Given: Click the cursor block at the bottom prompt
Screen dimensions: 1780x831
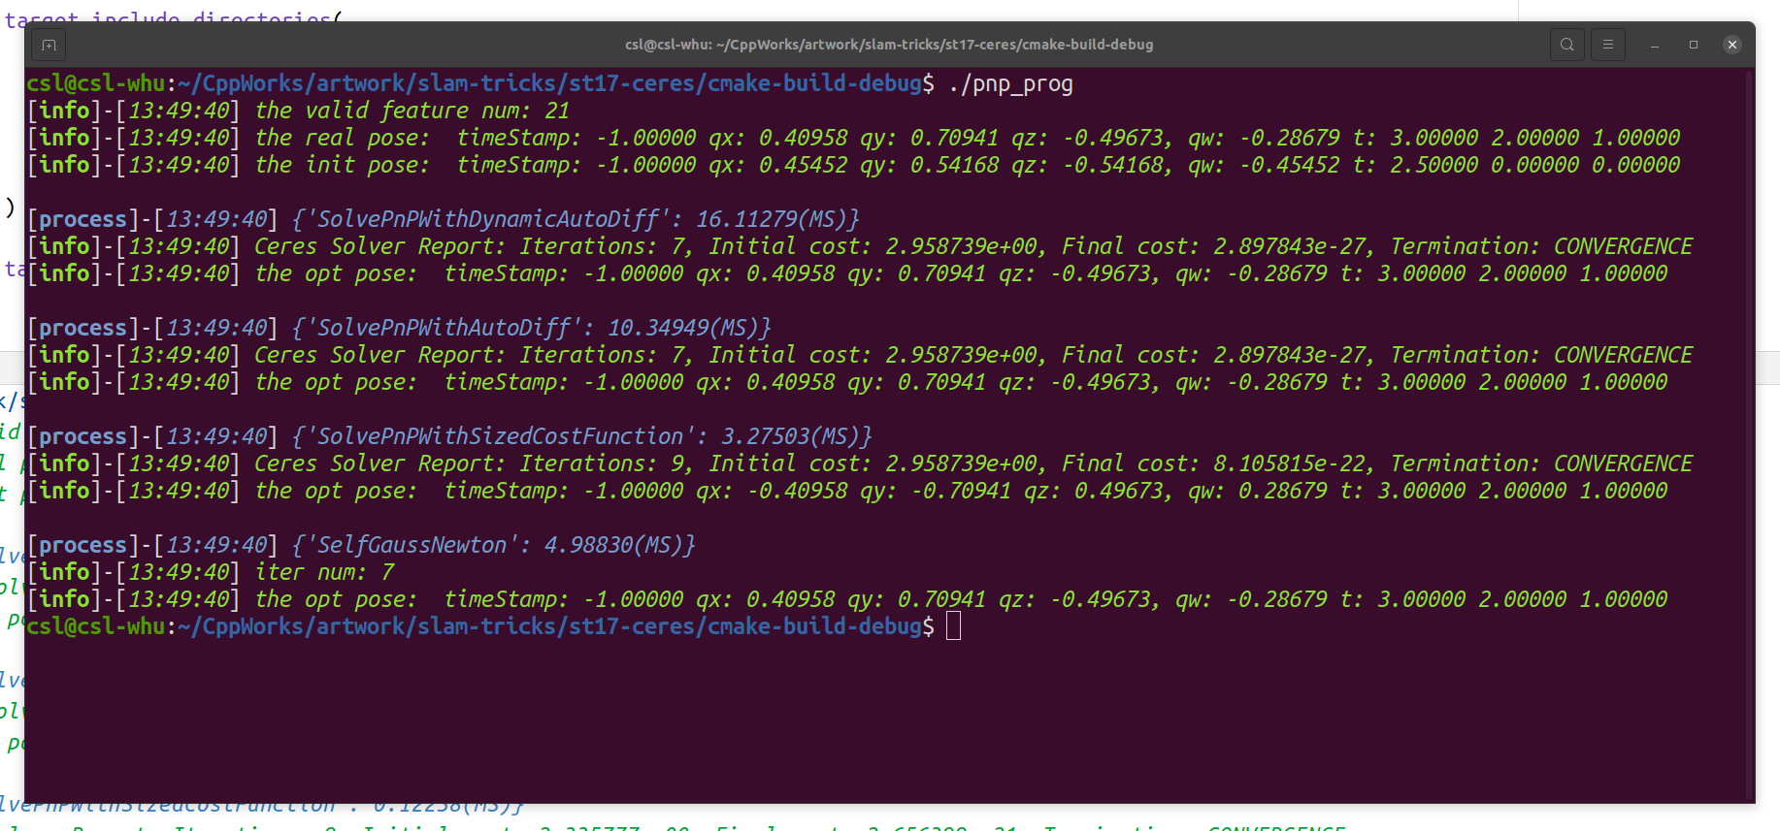Looking at the screenshot, I should (x=954, y=626).
